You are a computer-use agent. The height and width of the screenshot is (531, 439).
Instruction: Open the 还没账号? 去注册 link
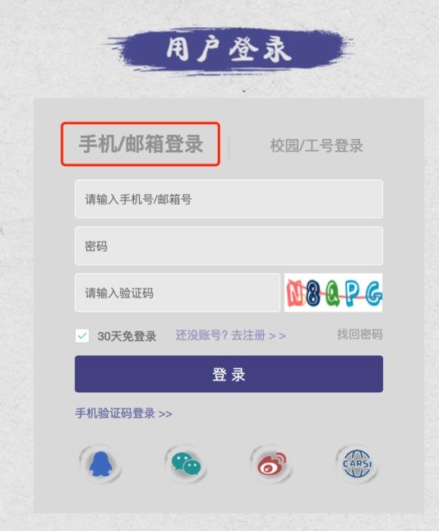click(220, 335)
